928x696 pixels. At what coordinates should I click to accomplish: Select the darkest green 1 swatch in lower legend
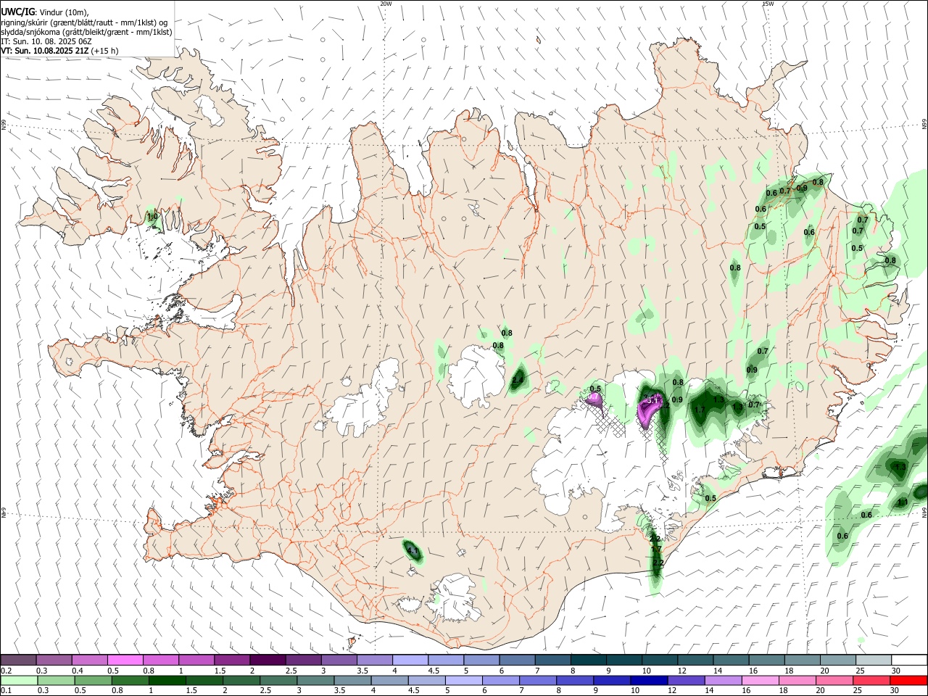pos(167,680)
